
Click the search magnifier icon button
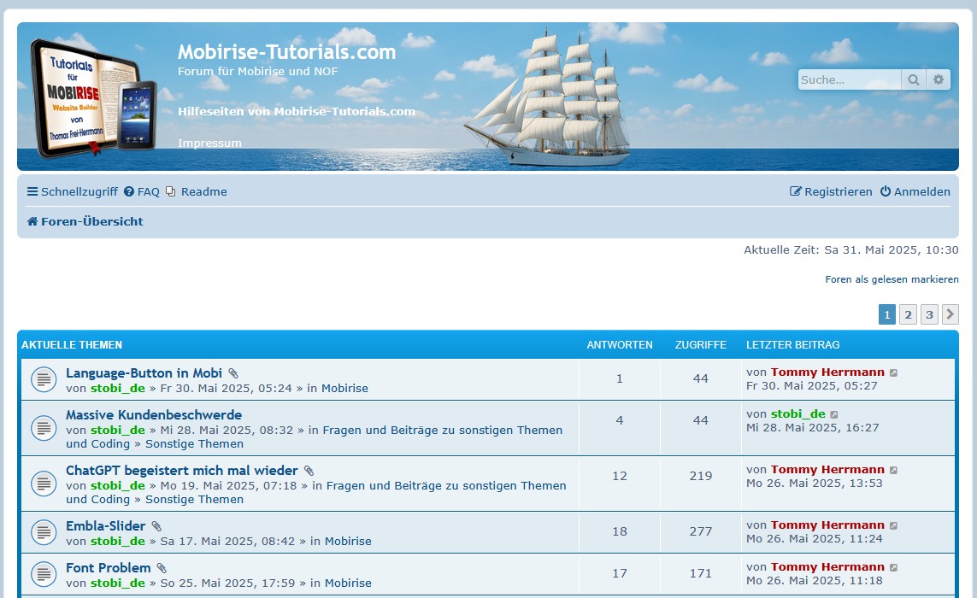[914, 79]
